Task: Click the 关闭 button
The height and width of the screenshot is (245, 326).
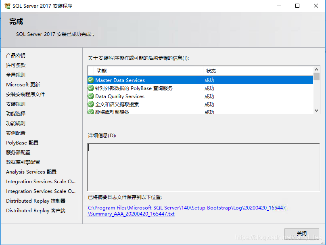Action: tap(301, 234)
